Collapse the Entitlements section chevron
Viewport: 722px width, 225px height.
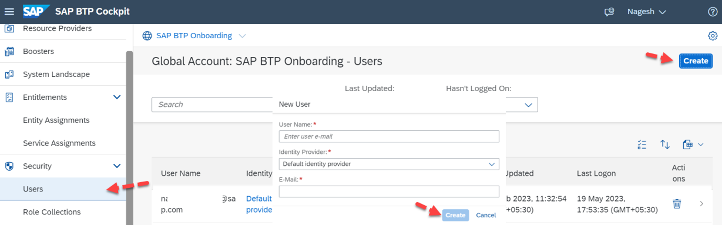(x=117, y=97)
